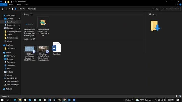Viewport: 182px width, 102px height.
Task: Open the volume control in the tray
Action: [x=165, y=100]
